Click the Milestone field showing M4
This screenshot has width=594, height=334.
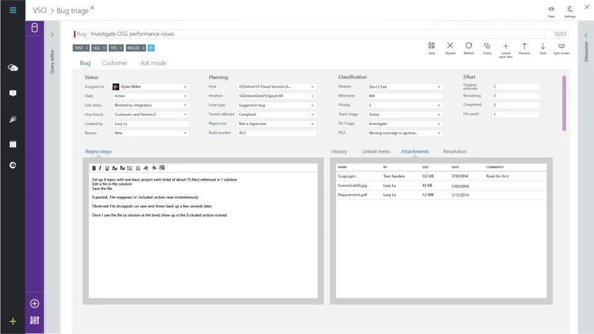coord(405,96)
